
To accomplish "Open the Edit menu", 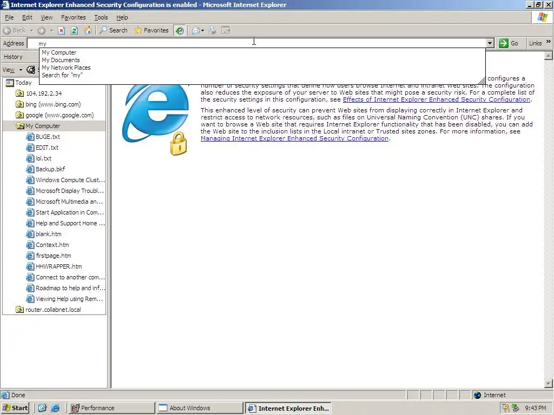I will [x=27, y=17].
